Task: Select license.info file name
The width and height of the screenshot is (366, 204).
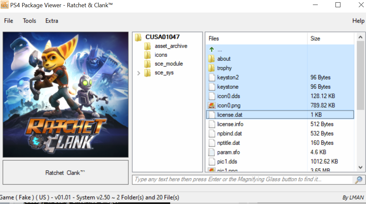Action: (x=230, y=124)
